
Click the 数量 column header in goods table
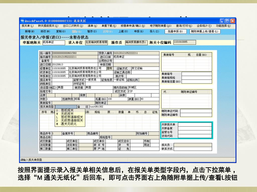click(x=121, y=112)
